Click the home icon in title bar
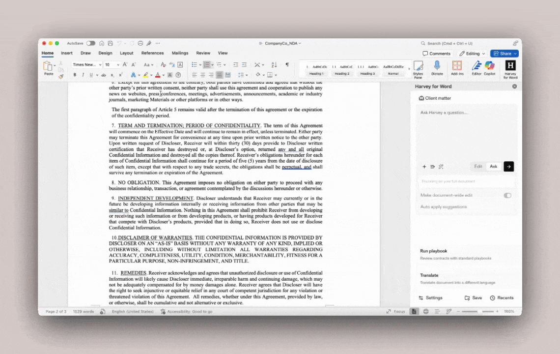 tap(102, 43)
